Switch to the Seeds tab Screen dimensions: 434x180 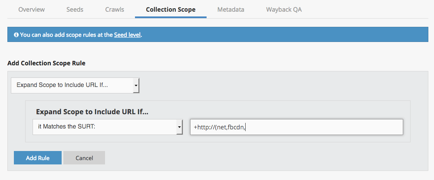pos(75,9)
